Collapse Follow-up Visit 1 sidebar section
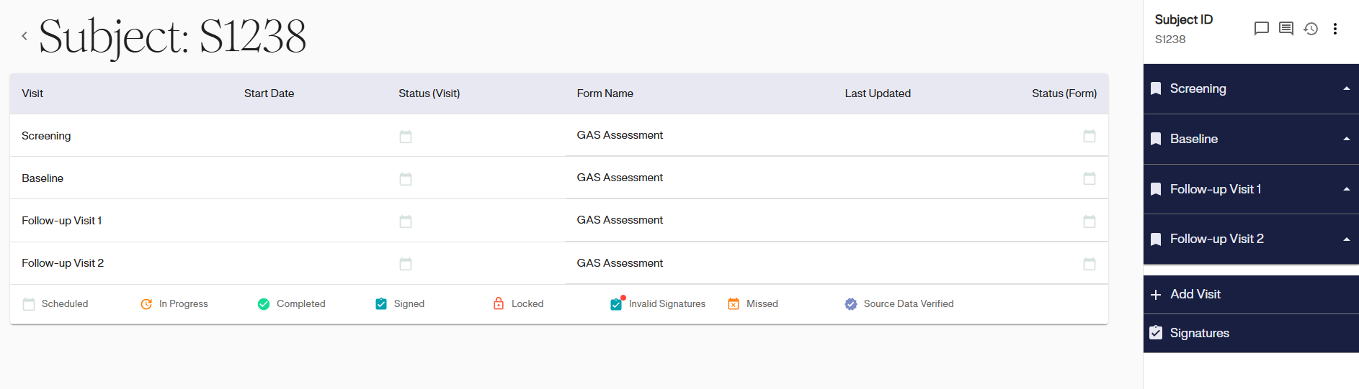 click(x=1346, y=189)
